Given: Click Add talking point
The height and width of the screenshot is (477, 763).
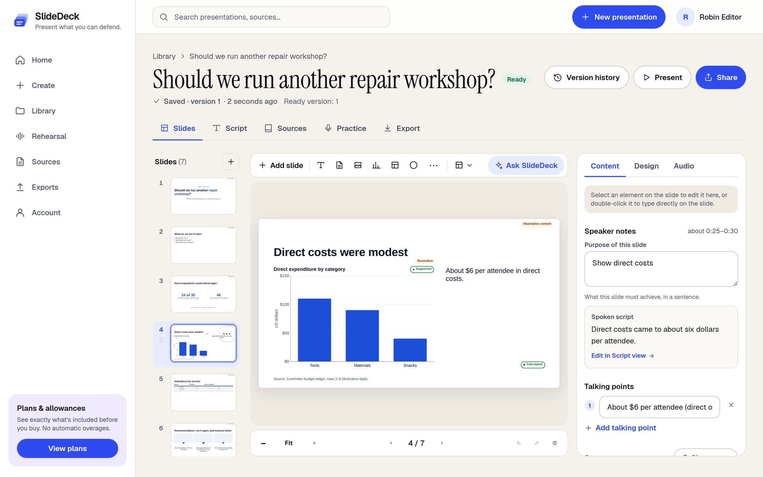Looking at the screenshot, I should coord(621,428).
